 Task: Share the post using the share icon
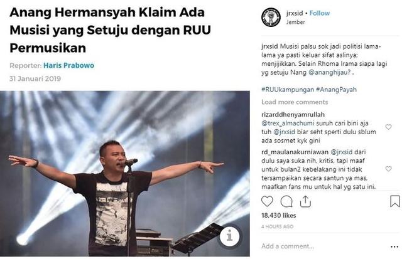pyautogui.click(x=305, y=201)
